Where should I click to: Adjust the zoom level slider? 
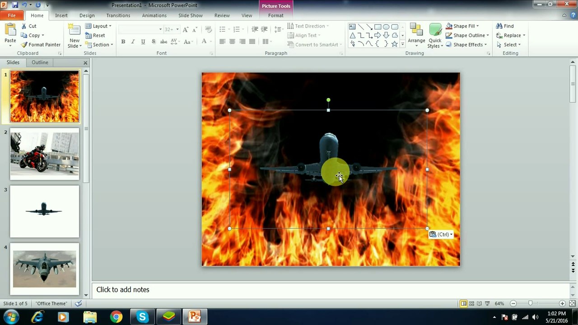tap(530, 303)
